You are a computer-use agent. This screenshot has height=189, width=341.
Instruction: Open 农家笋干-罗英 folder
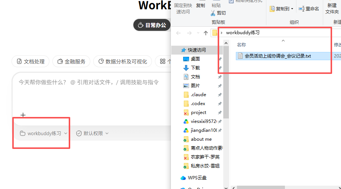click(205, 157)
